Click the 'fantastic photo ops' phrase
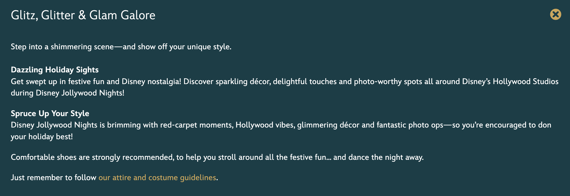This screenshot has width=570, height=196. click(x=410, y=125)
